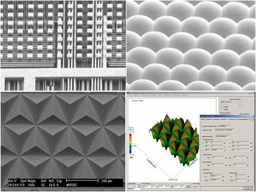
Task: Switch to the second Section tab
Action: click(x=217, y=119)
